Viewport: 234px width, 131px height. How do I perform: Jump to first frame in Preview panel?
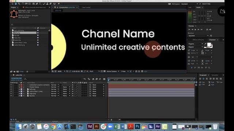click(189, 29)
